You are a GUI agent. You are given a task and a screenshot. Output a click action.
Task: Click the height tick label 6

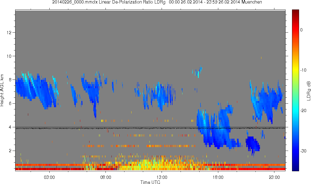pyautogui.click(x=10, y=103)
